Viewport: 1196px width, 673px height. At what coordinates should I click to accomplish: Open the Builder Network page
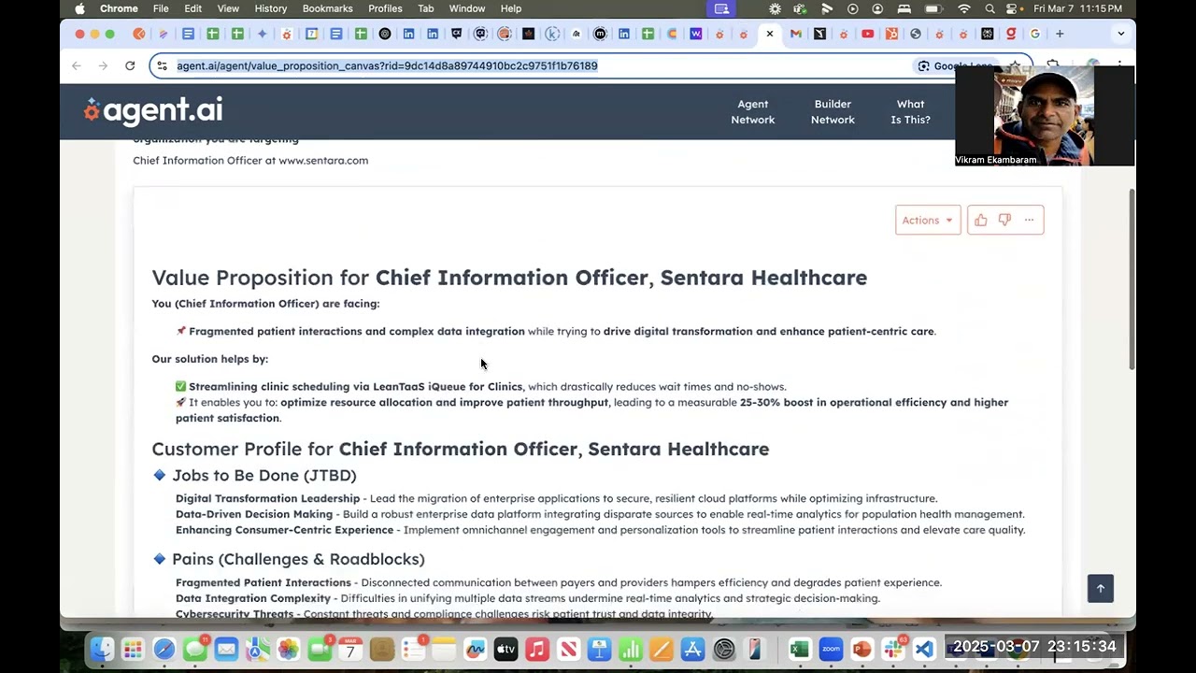coord(833,111)
